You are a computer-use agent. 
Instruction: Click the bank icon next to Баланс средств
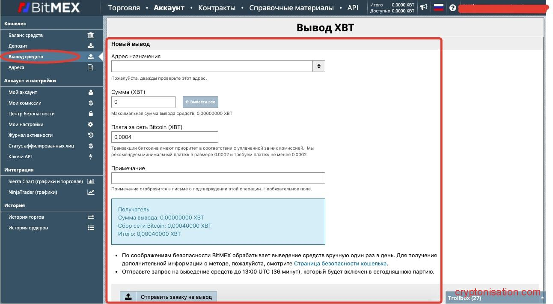[90, 35]
